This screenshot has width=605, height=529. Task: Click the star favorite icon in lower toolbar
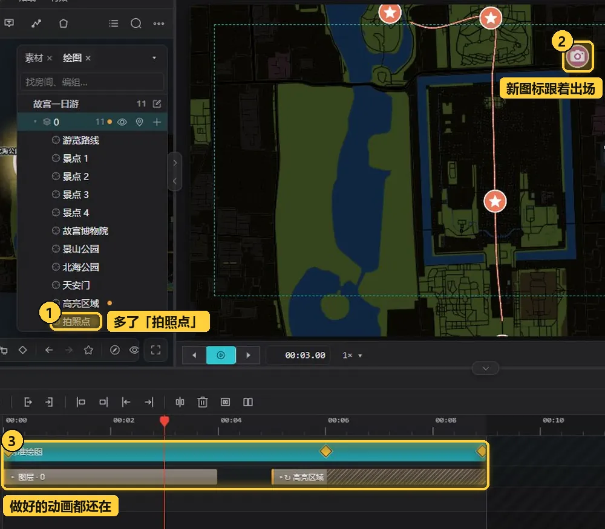[89, 350]
